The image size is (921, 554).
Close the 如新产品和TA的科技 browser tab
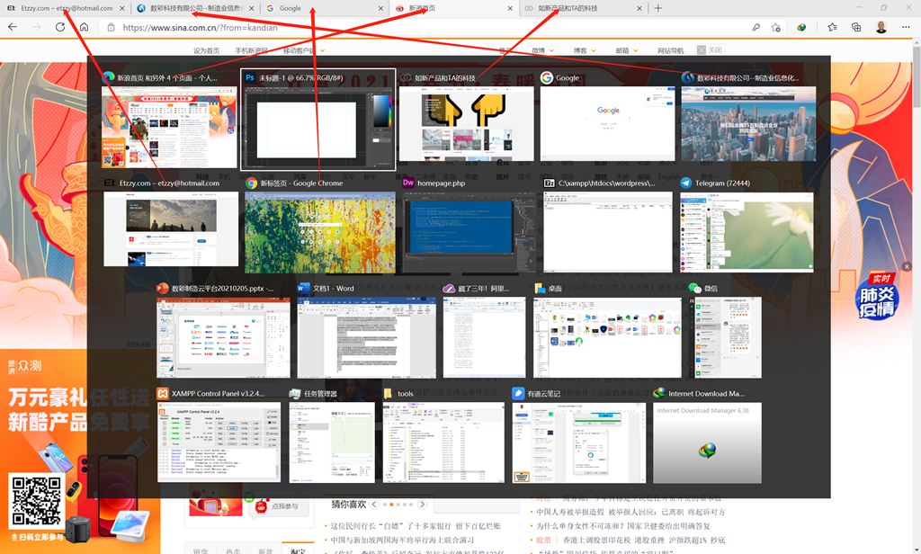[x=639, y=8]
